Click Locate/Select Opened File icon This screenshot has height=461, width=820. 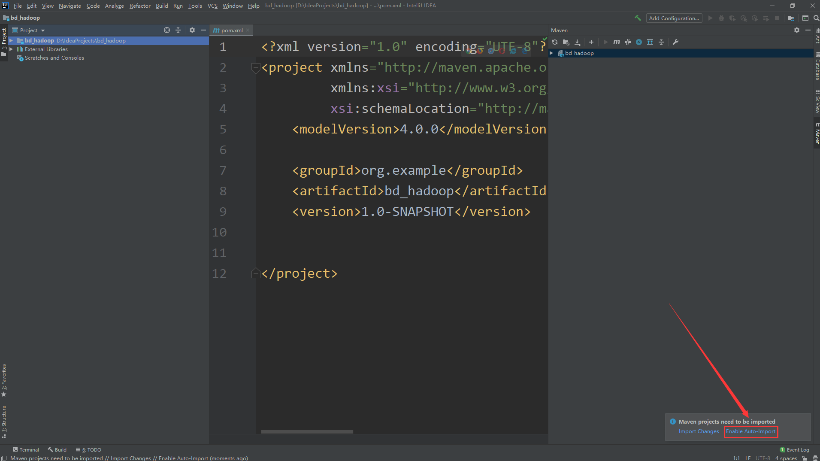pyautogui.click(x=167, y=30)
